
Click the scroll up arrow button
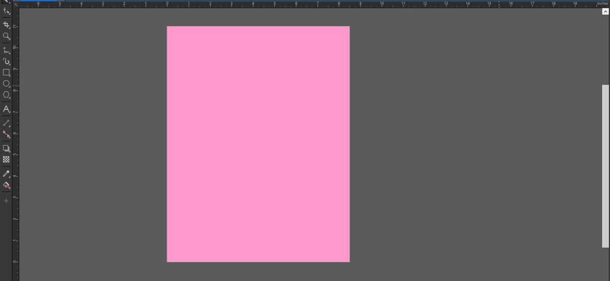(605, 11)
